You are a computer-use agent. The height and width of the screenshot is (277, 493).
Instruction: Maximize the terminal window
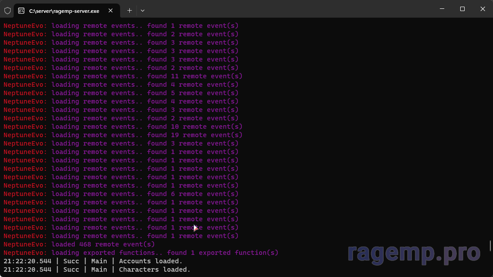[462, 9]
